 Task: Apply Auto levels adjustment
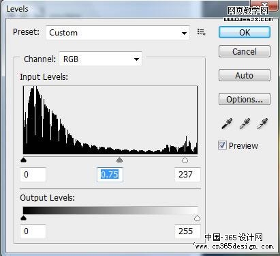[245, 75]
